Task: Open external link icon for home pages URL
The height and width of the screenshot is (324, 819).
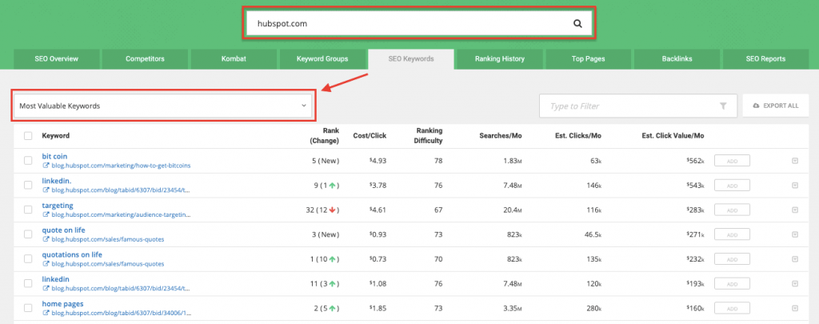Action: (x=45, y=314)
